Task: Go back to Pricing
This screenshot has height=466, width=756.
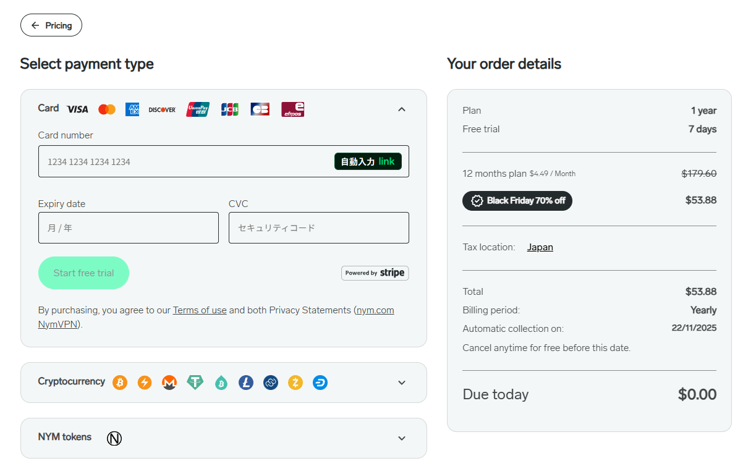Action: click(x=51, y=25)
